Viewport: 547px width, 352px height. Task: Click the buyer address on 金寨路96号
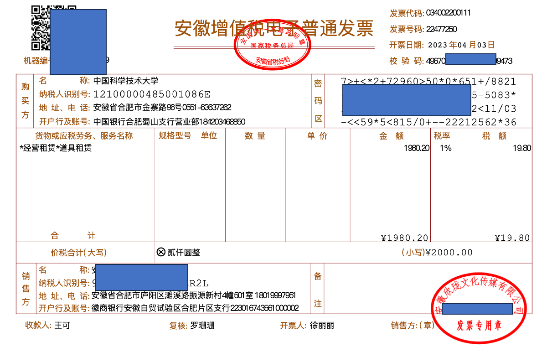click(162, 108)
